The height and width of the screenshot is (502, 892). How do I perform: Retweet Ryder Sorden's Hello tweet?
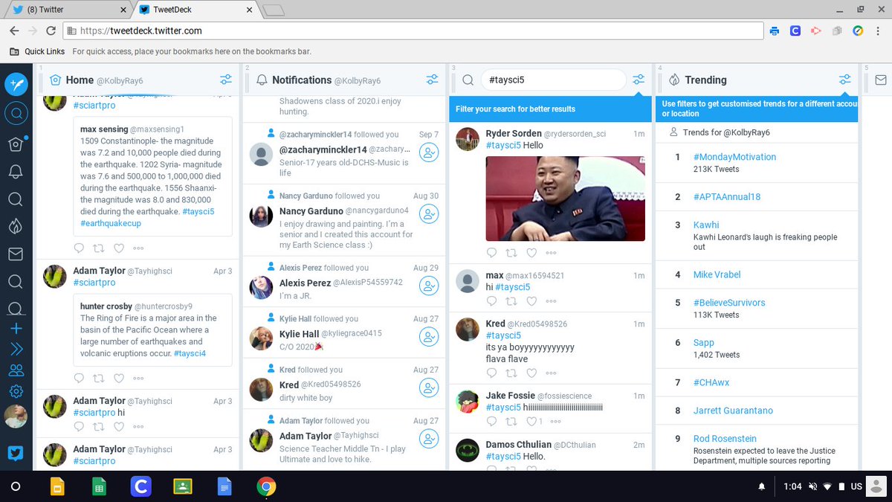pos(511,253)
